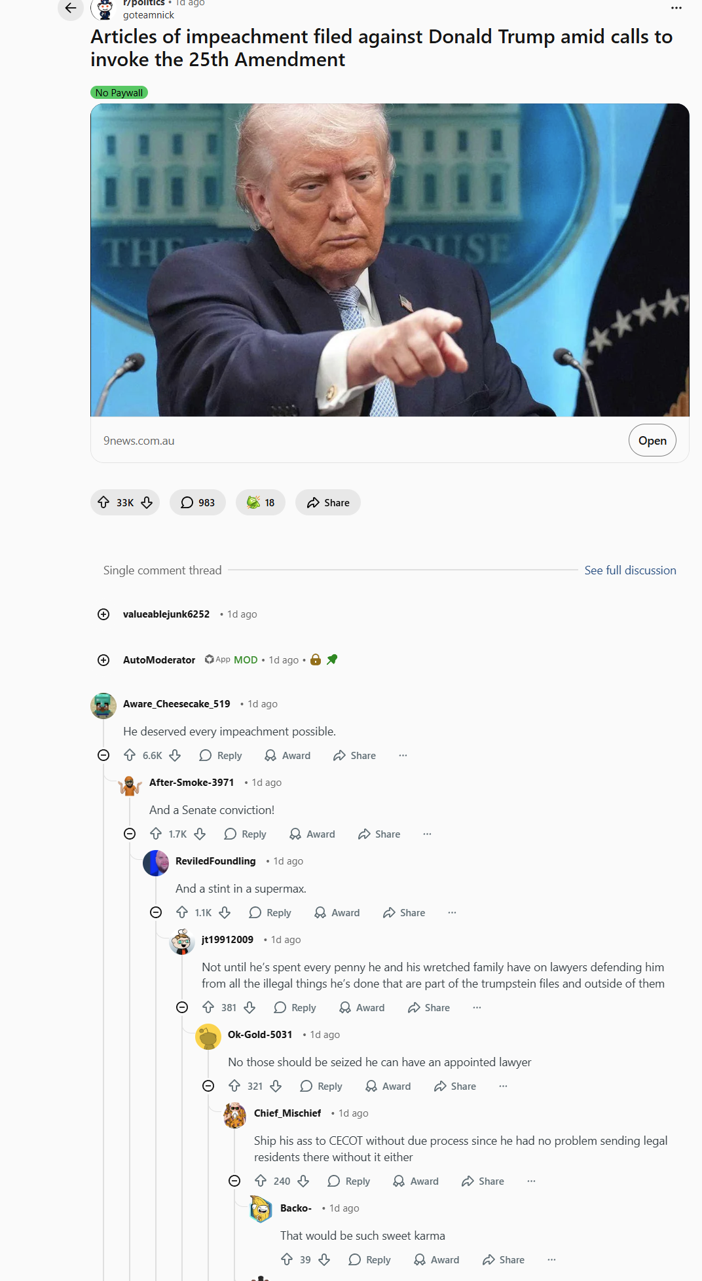
Task: Click the back arrow icon
Action: click(x=71, y=8)
